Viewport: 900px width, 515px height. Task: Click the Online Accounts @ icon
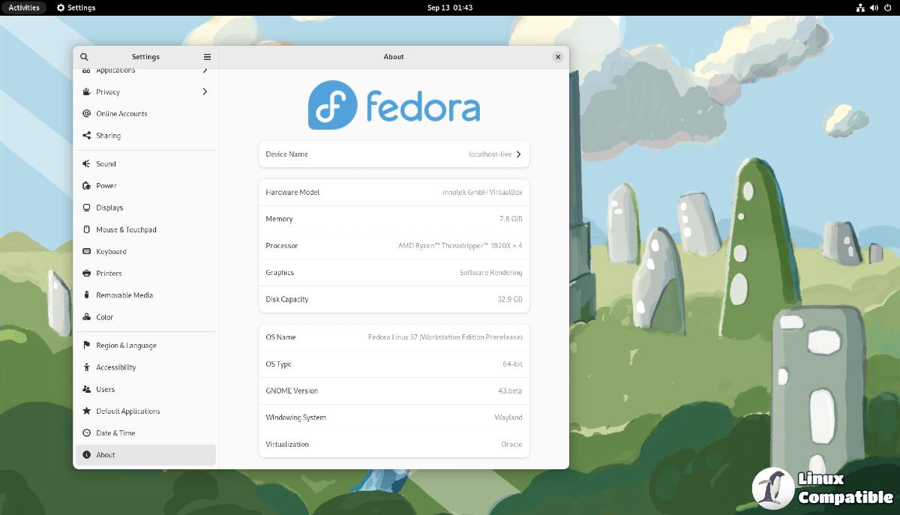87,114
